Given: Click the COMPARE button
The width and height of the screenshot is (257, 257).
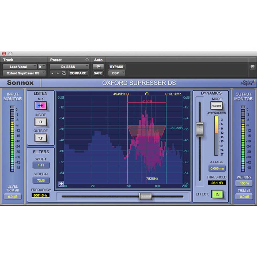Looking at the screenshot, I should coord(78,73).
